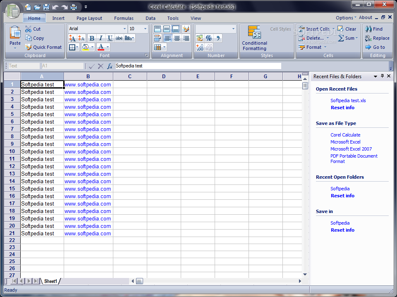Viewport: 397px width, 297px height.
Task: Undo the last action
Action: (x=55, y=7)
